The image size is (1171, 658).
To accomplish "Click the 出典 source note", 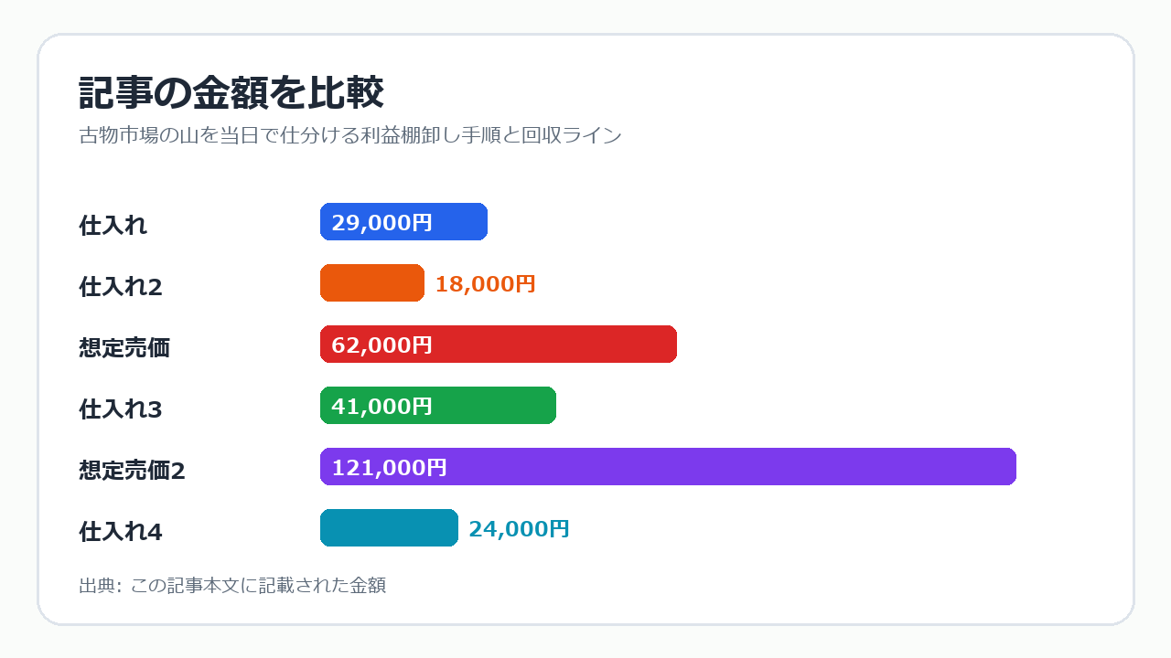I will coord(232,586).
